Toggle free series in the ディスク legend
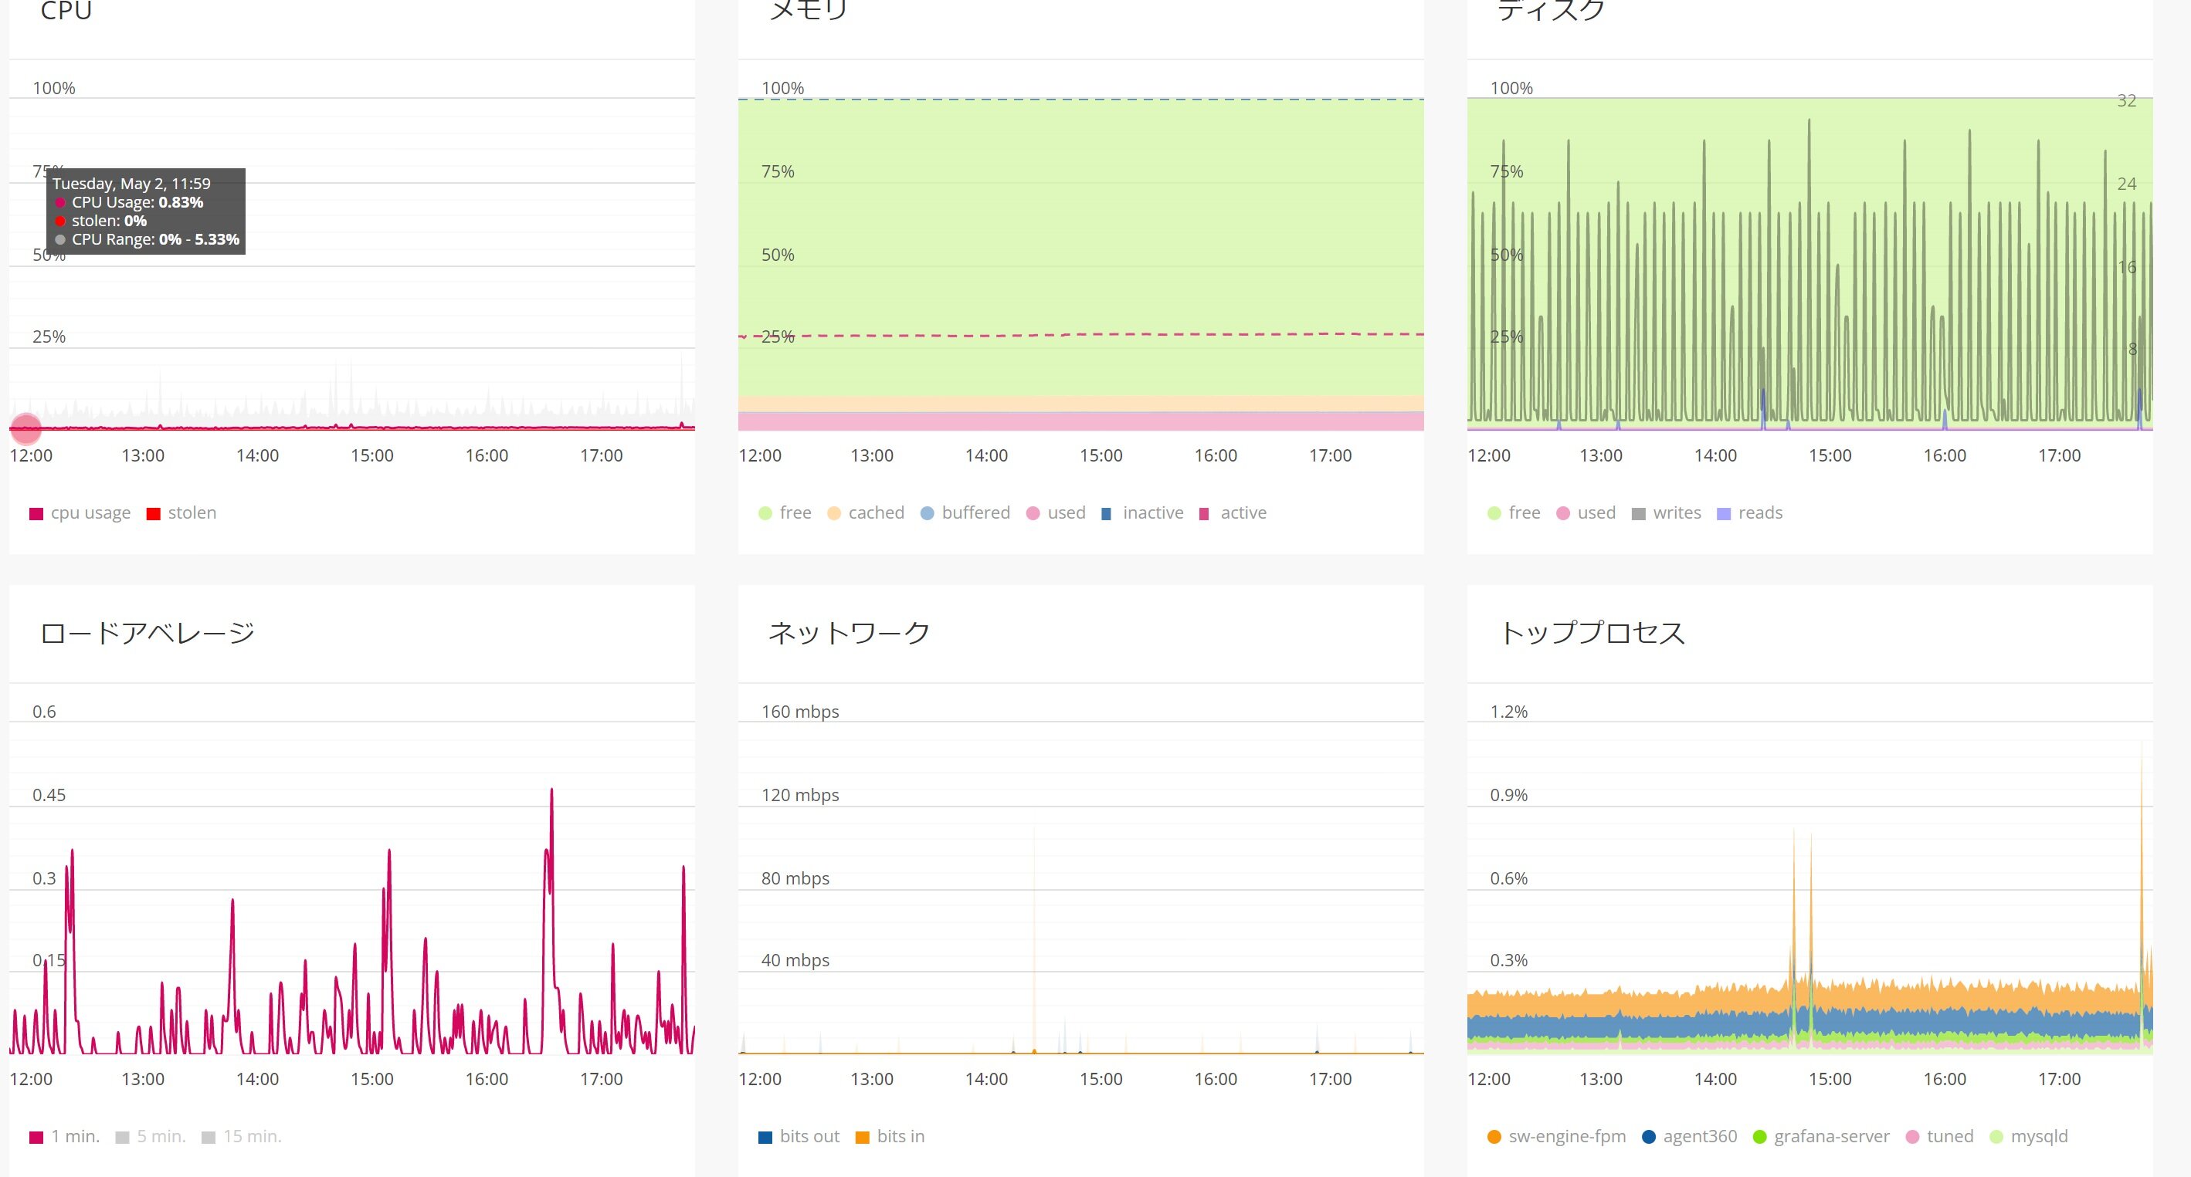The height and width of the screenshot is (1177, 2191). (1513, 513)
